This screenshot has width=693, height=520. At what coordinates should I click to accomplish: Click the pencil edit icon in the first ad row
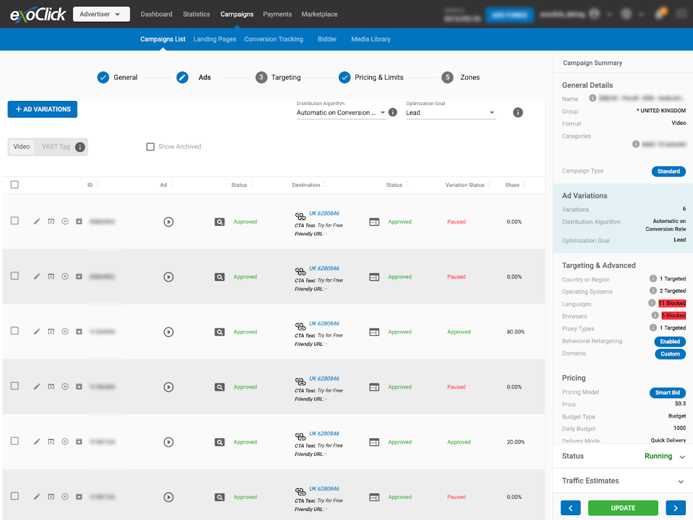point(37,222)
